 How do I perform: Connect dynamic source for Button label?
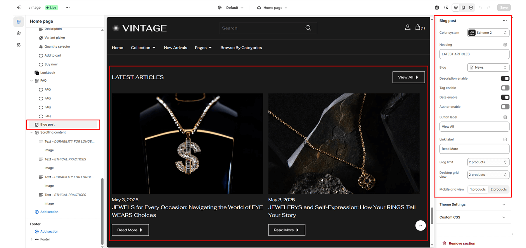click(505, 117)
